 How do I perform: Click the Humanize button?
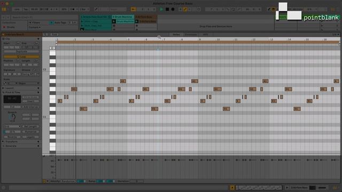click(31, 132)
